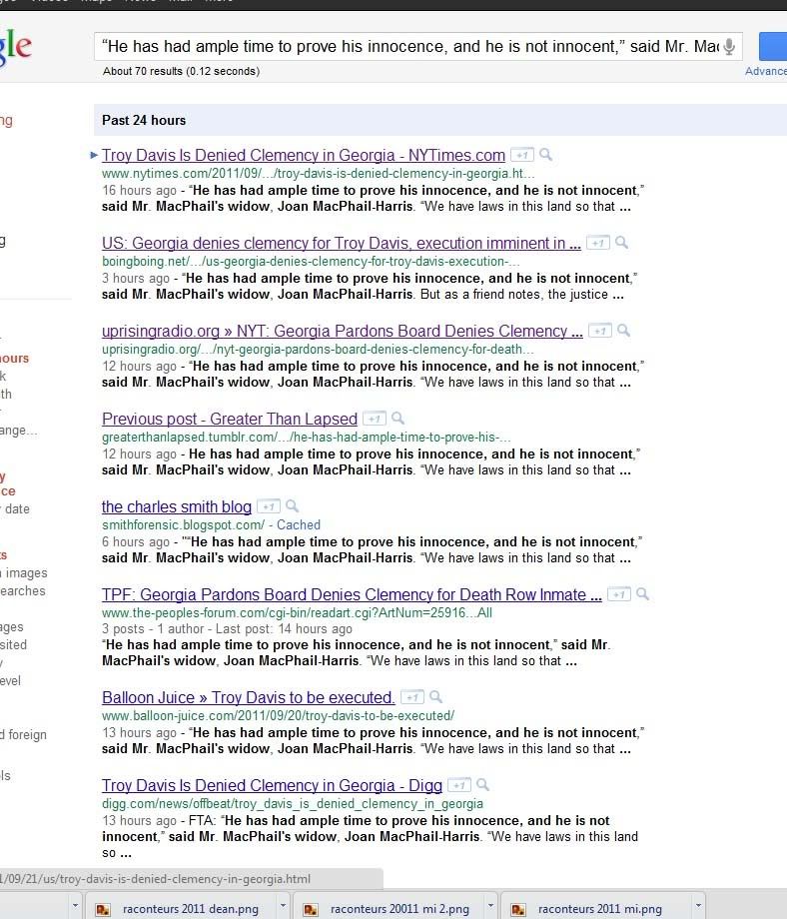This screenshot has width=787, height=919.
Task: Click +1 beside Troy Davis Digg result
Action: click(459, 785)
